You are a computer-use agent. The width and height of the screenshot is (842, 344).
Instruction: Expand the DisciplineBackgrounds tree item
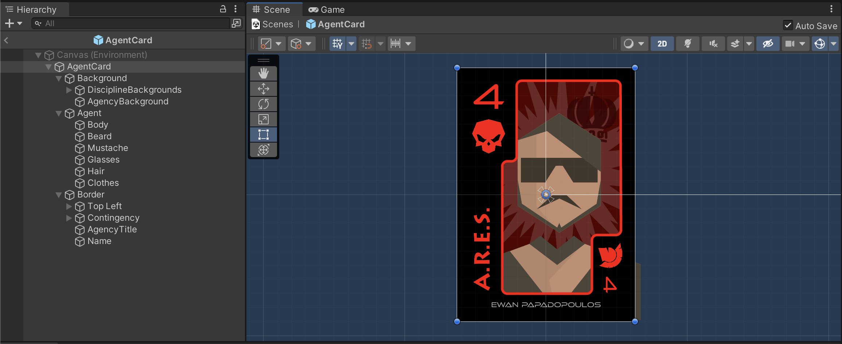pos(69,90)
